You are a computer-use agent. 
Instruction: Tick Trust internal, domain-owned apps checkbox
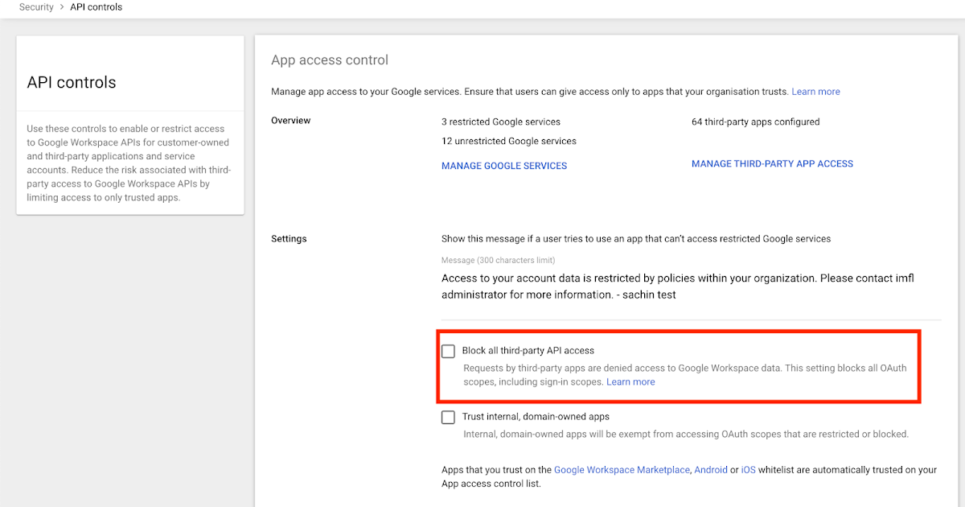click(x=448, y=417)
